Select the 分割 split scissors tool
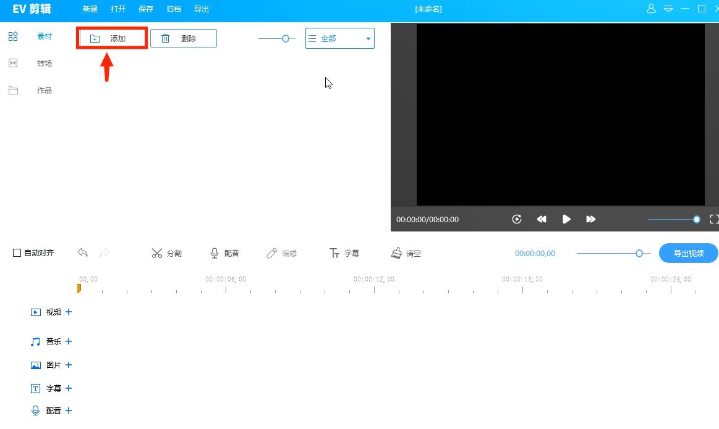 click(166, 253)
